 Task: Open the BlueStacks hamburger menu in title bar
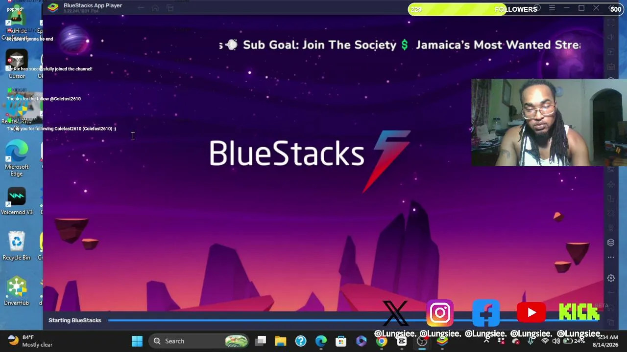pyautogui.click(x=552, y=8)
